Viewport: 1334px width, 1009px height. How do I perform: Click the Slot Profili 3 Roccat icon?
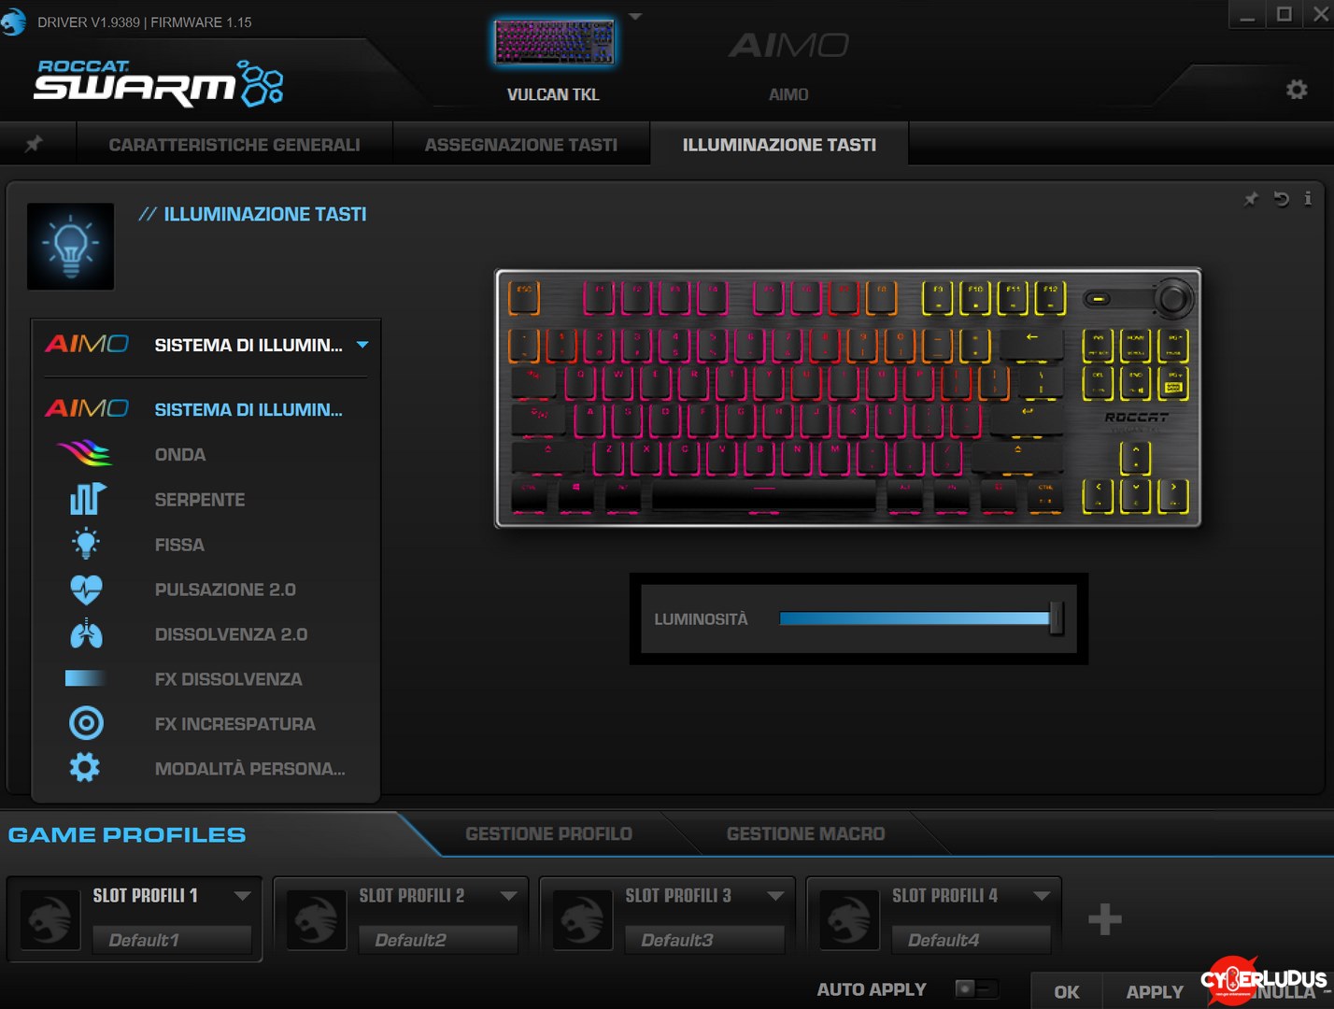(583, 919)
